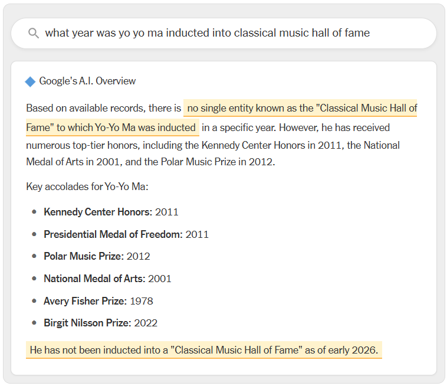The width and height of the screenshot is (447, 386).
Task: Click the "Key accolades for Yo-Yo Ma:" line
Action: click(87, 187)
